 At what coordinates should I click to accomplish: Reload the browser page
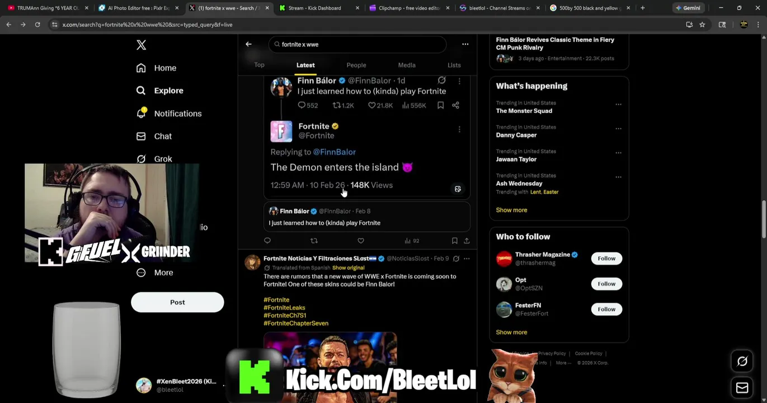click(x=37, y=25)
